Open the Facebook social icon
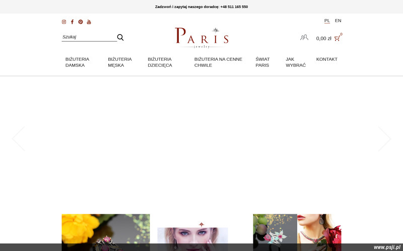 tap(72, 22)
